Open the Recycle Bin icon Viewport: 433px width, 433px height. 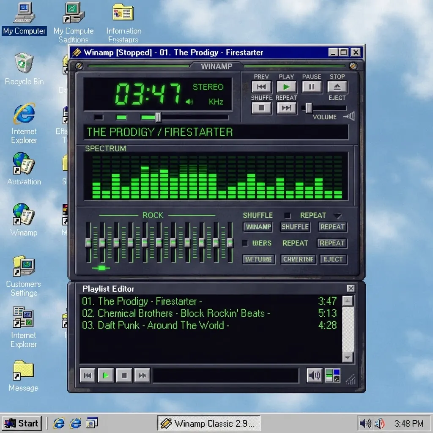24,69
